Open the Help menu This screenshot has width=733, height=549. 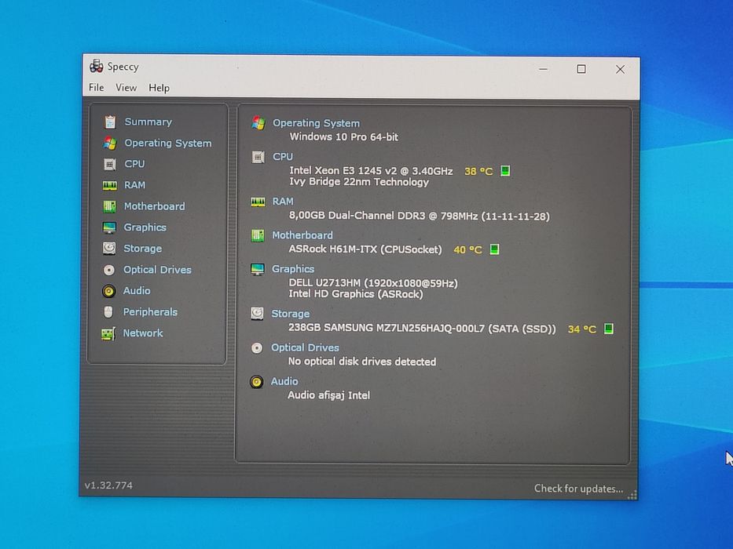point(159,88)
